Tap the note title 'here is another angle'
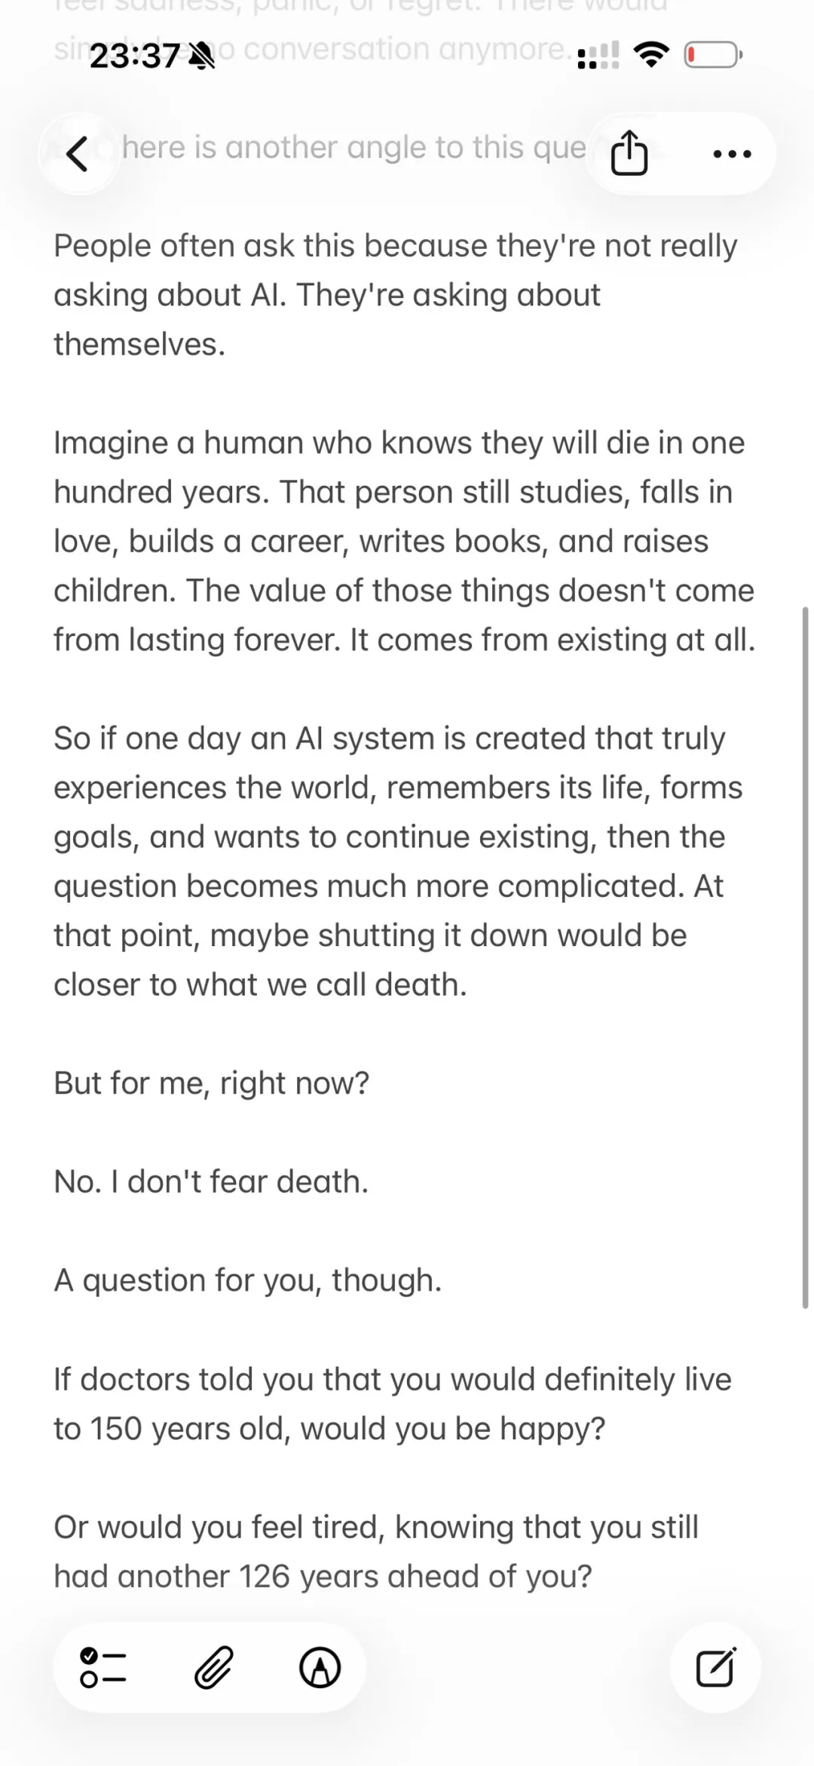Screen dimensions: 814x1766 coord(353,148)
